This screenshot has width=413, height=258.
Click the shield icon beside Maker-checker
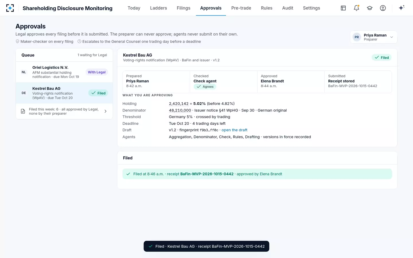click(x=17, y=41)
